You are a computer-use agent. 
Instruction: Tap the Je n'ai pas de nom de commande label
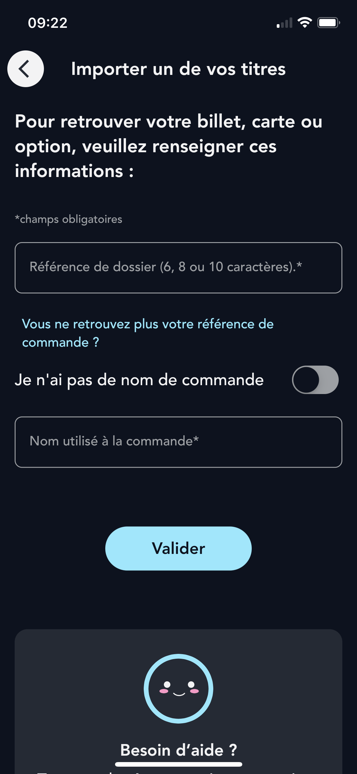pos(139,380)
